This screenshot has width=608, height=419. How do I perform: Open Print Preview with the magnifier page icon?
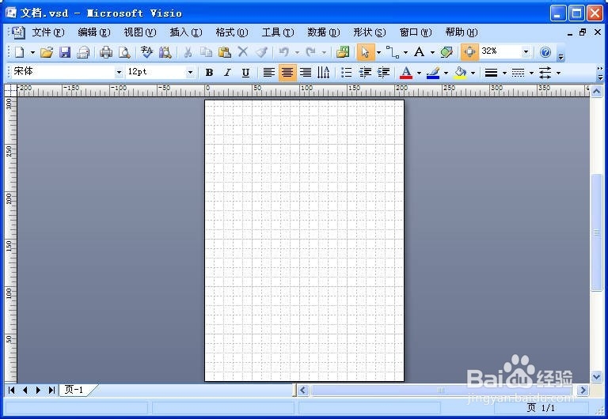pos(124,52)
